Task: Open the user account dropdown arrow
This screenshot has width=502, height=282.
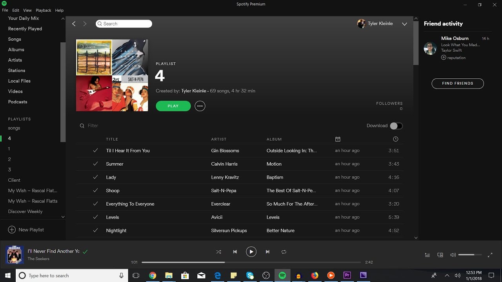Action: coord(404,24)
